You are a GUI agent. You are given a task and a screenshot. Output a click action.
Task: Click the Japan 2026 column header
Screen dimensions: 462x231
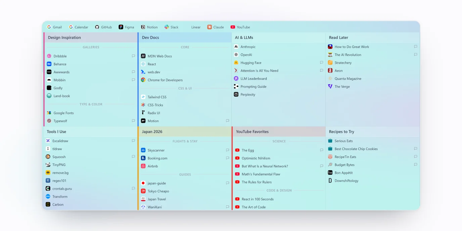(x=184, y=132)
